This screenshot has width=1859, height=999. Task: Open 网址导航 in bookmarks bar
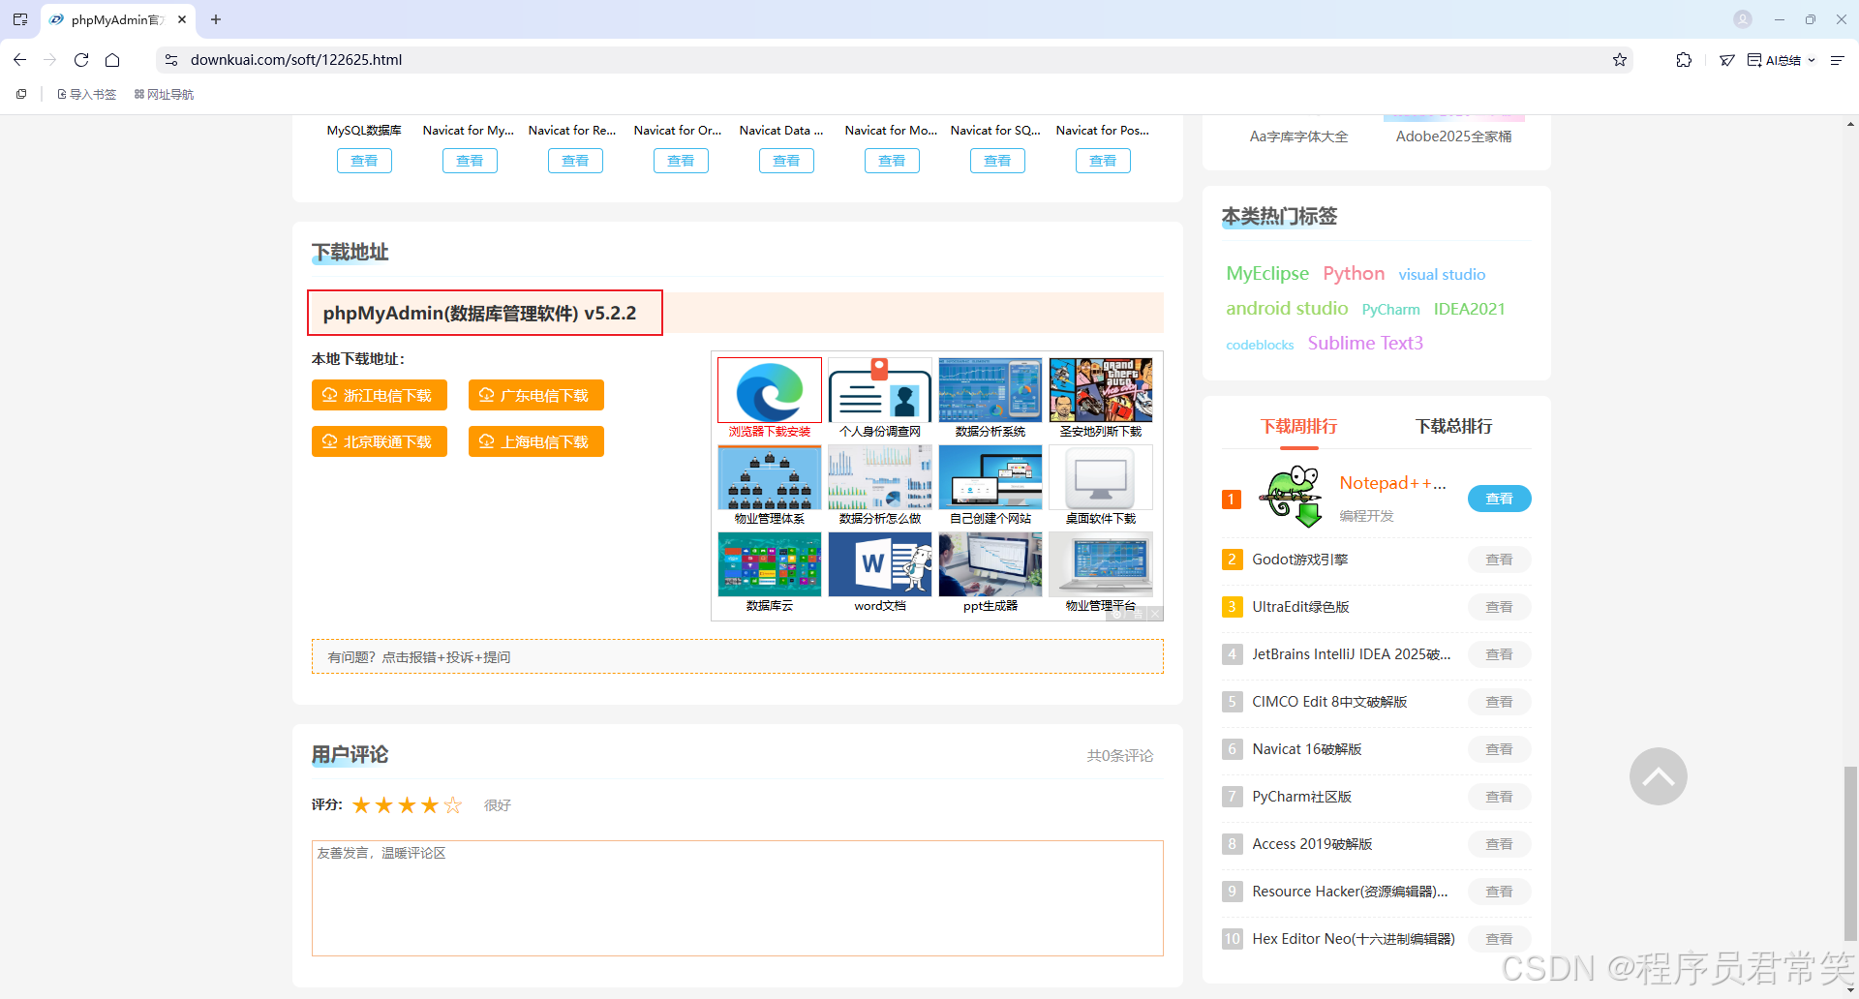coord(164,94)
